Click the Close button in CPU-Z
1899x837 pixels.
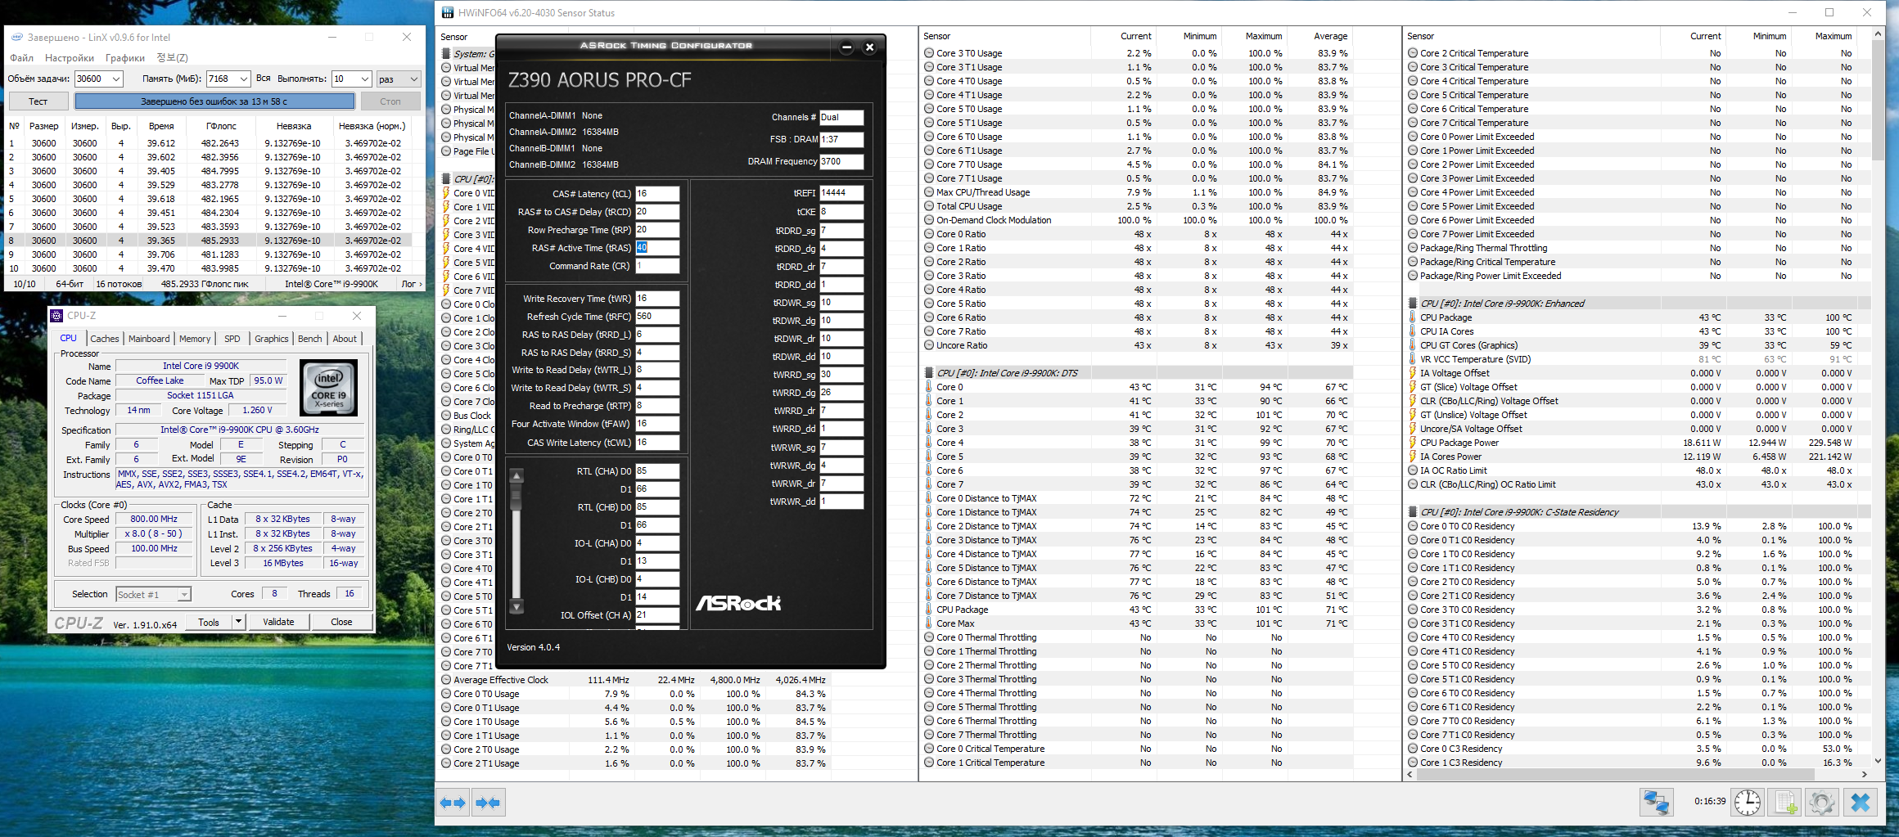[x=341, y=622]
